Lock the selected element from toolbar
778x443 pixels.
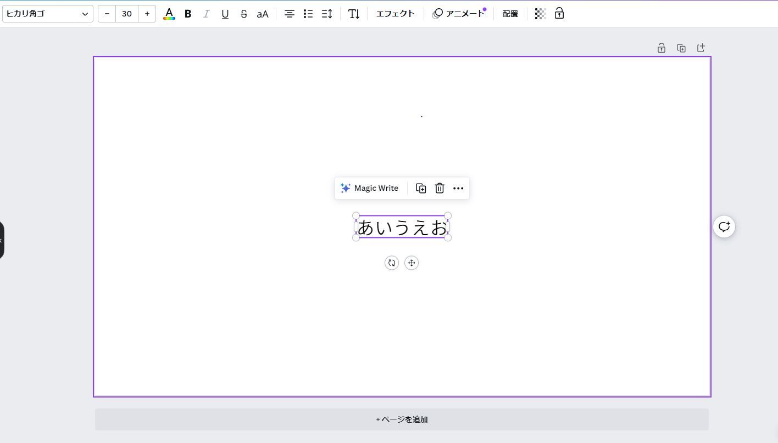click(x=559, y=14)
